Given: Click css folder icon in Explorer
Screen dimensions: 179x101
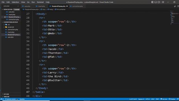Looking at the screenshot, I should point(6,25).
